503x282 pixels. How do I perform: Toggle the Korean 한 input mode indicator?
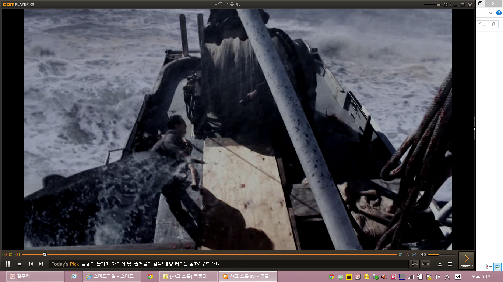pyautogui.click(x=458, y=276)
